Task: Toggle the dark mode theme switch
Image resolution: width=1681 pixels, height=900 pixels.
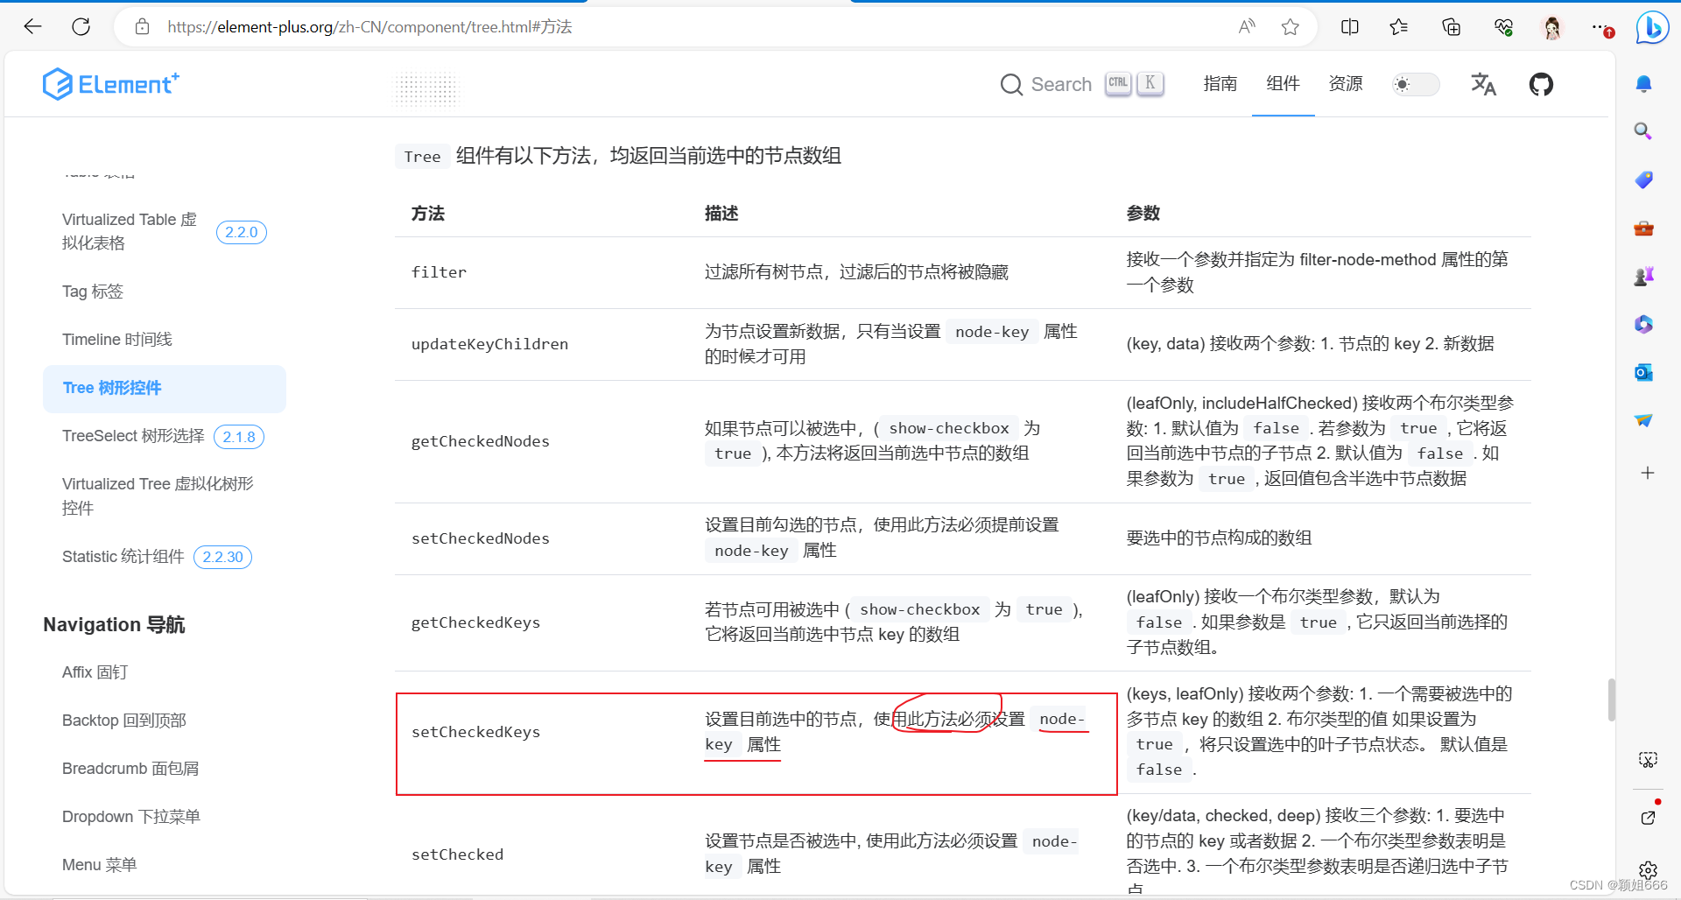Action: (x=1415, y=84)
